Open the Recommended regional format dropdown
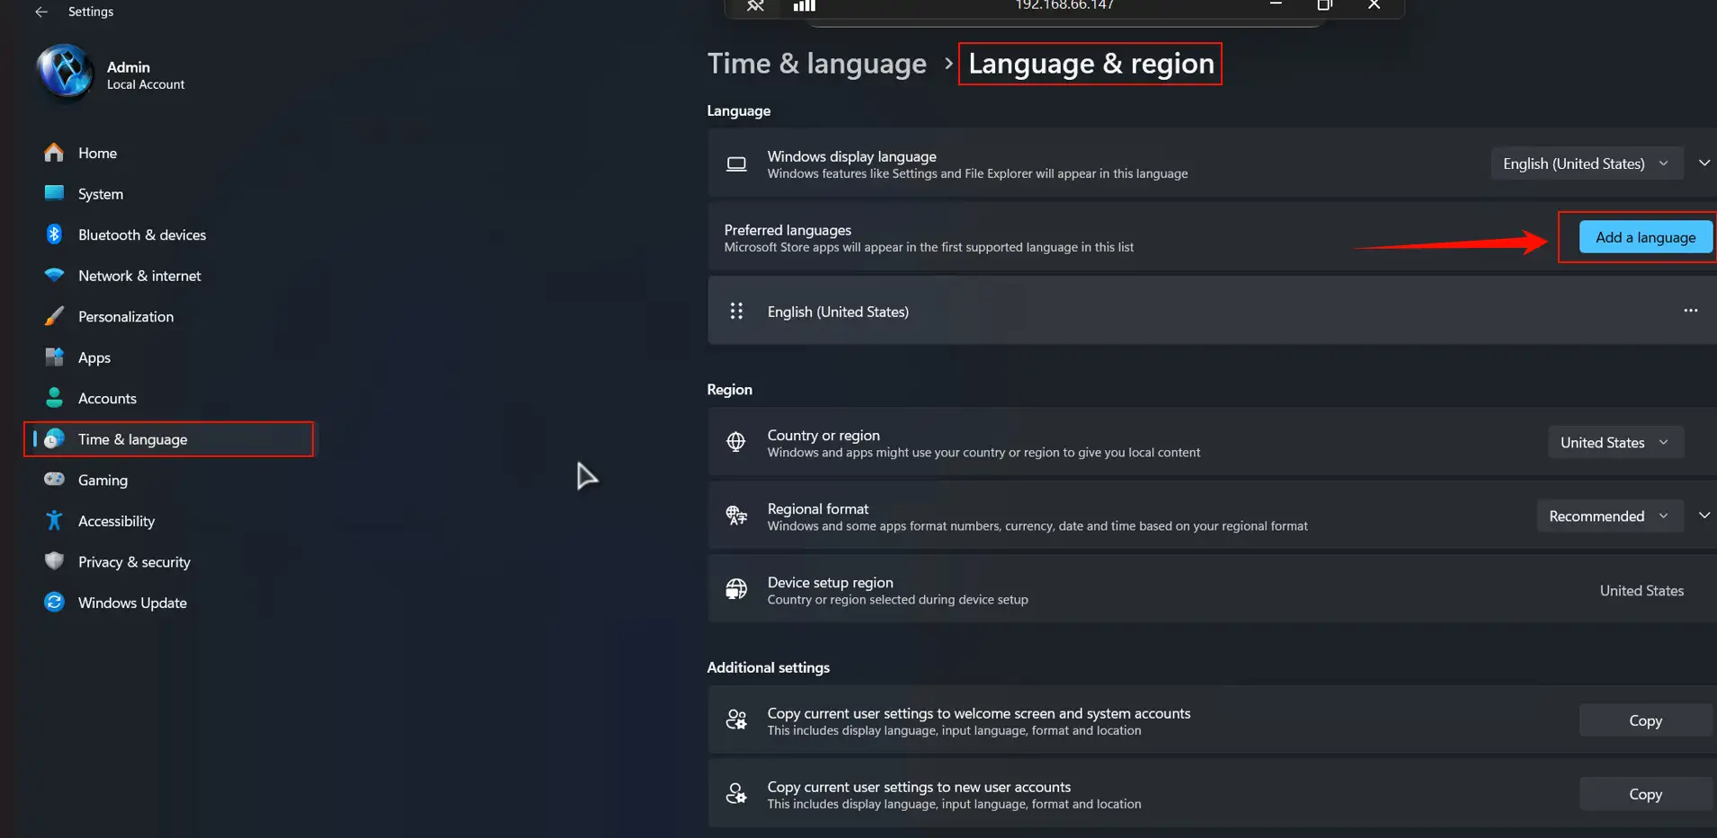1717x838 pixels. point(1608,516)
